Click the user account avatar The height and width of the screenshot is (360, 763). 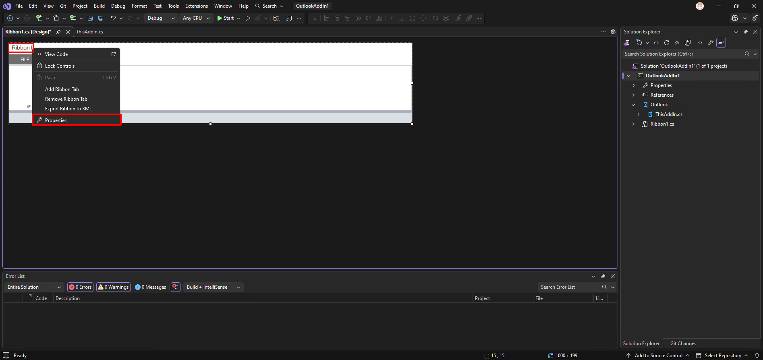pos(700,6)
